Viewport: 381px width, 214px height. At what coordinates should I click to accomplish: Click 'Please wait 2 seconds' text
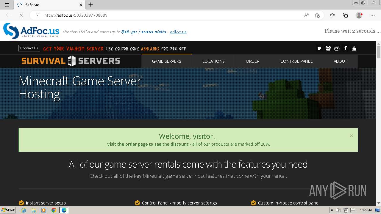(x=352, y=31)
